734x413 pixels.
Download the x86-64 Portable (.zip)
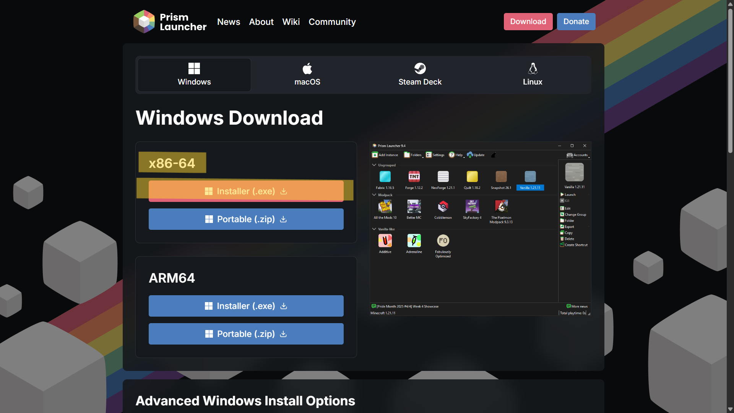click(x=246, y=219)
